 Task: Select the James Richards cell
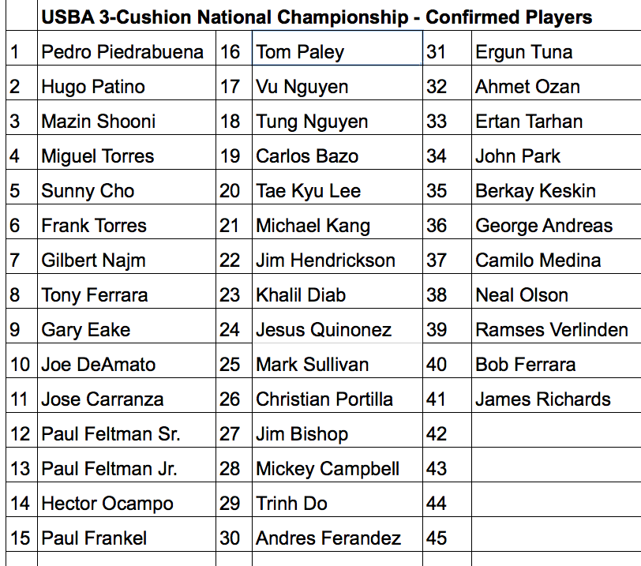click(x=556, y=395)
